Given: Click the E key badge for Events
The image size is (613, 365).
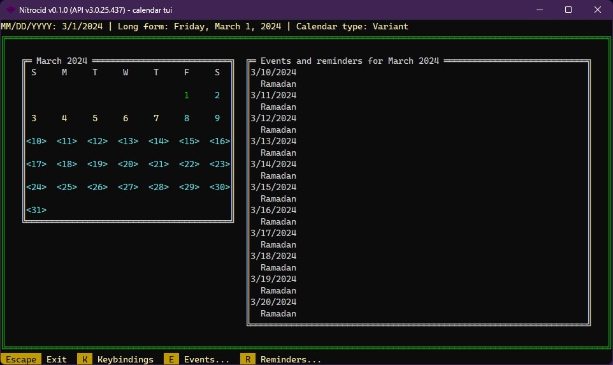Looking at the screenshot, I should [171, 359].
